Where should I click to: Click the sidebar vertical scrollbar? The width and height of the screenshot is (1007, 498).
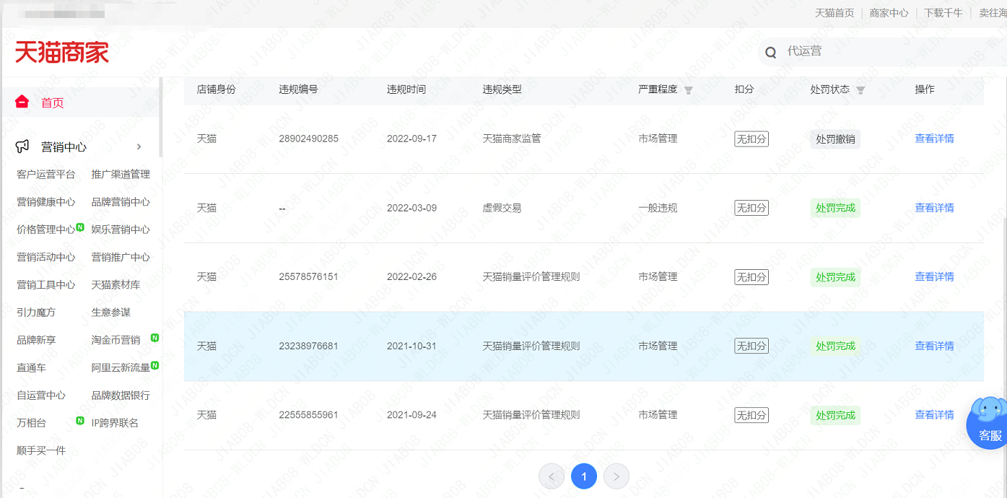click(x=160, y=115)
